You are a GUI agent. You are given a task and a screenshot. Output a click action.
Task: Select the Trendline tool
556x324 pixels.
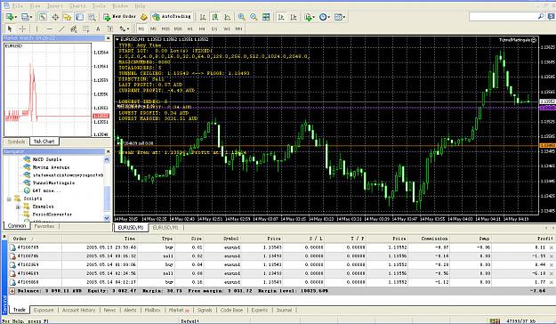(x=61, y=28)
